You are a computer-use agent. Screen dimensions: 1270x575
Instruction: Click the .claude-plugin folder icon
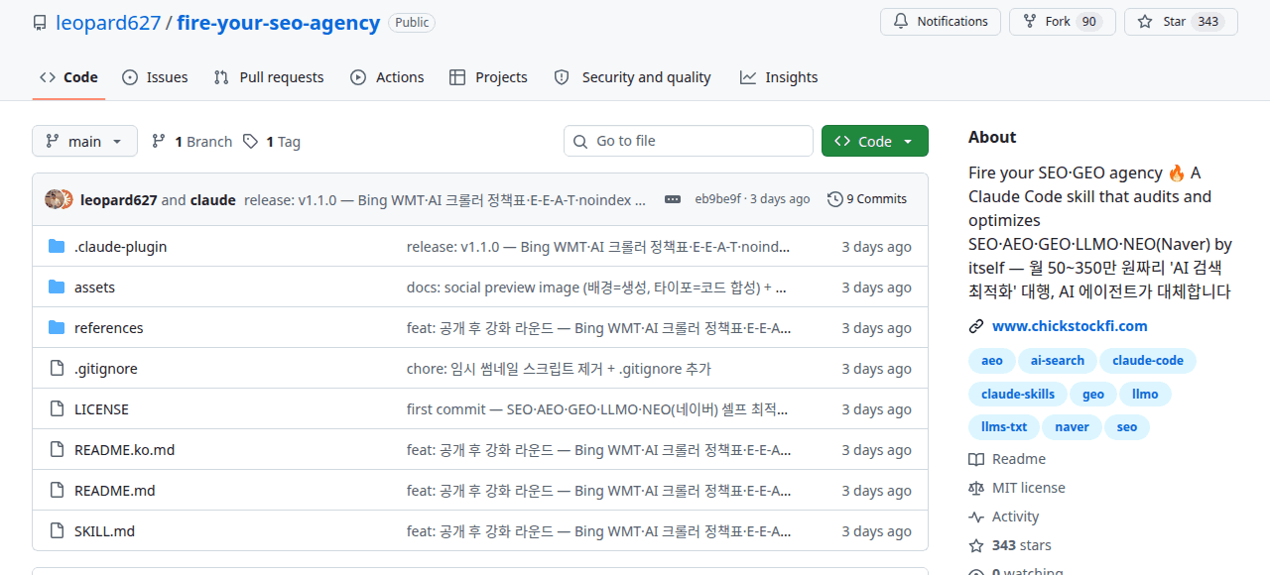click(x=57, y=247)
